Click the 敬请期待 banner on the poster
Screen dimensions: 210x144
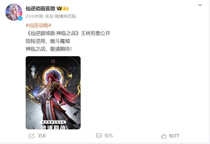53,127
